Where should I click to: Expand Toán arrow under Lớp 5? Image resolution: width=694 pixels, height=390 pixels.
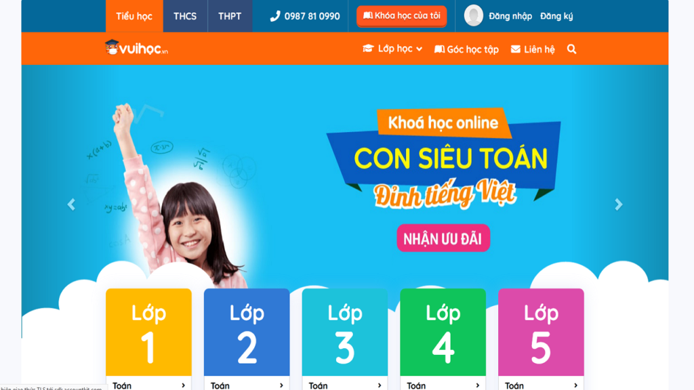(x=575, y=385)
